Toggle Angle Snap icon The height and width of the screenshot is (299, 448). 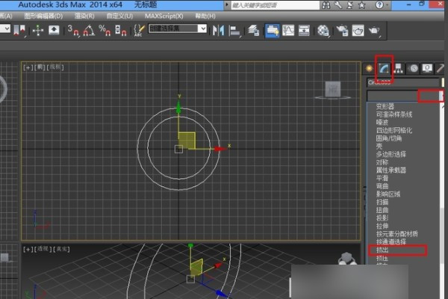tap(89, 30)
